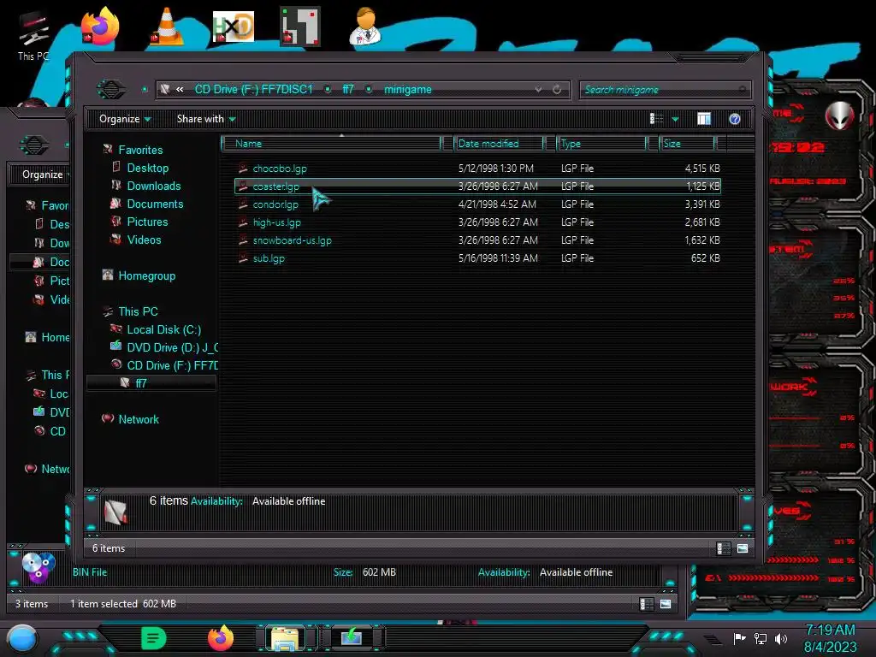
Task: Switch to File Explorer on the taskbar
Action: 286,637
